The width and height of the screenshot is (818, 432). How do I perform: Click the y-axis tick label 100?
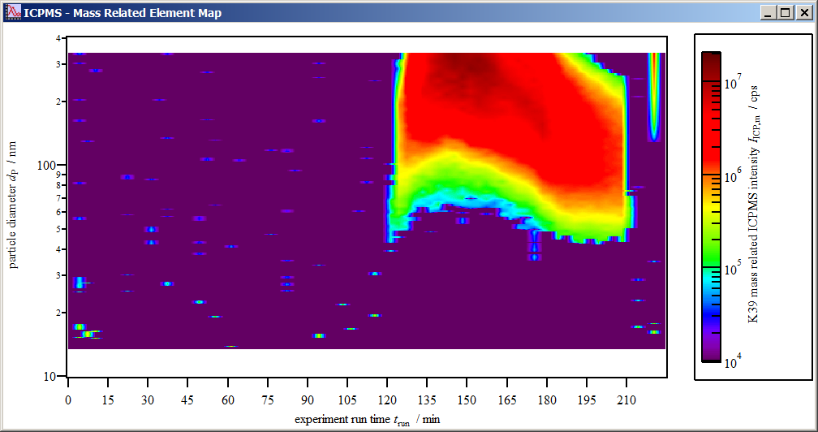[x=46, y=166]
